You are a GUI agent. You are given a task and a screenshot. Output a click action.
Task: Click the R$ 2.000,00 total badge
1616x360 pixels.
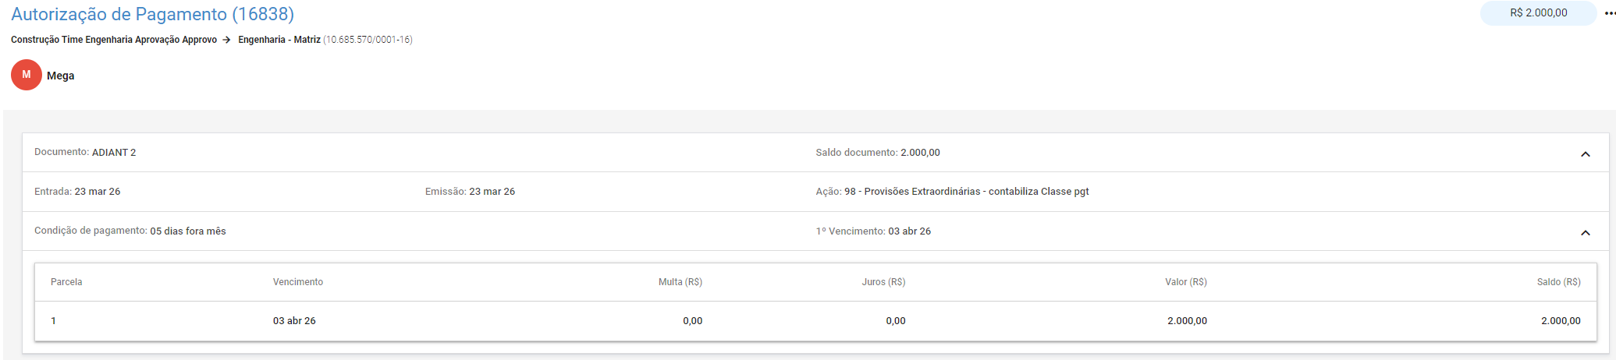tap(1538, 13)
